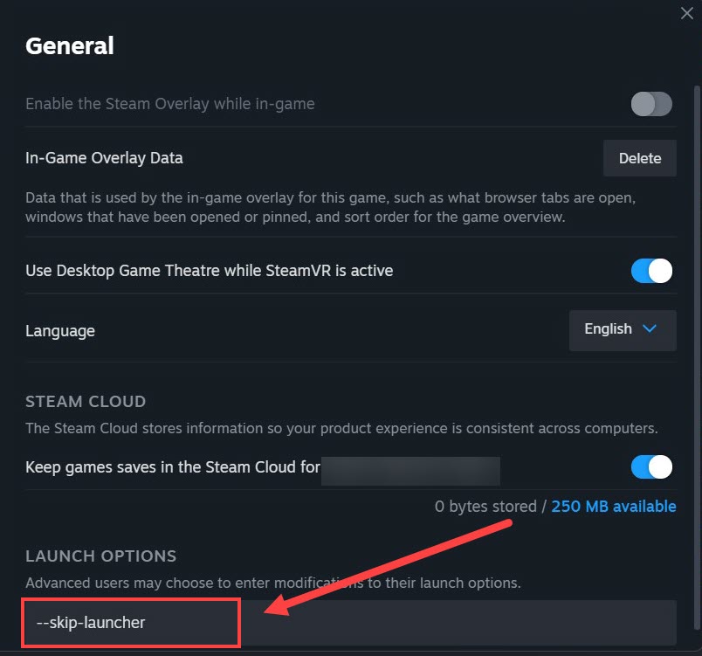Click the STEAM CLOUD section heading
Viewport: 702px width, 656px height.
[86, 402]
